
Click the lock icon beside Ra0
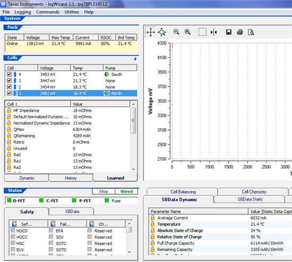[9, 155]
